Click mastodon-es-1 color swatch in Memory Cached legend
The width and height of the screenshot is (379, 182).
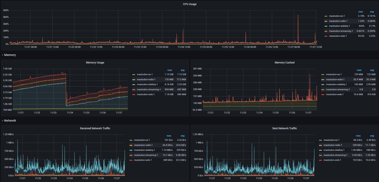[323, 74]
